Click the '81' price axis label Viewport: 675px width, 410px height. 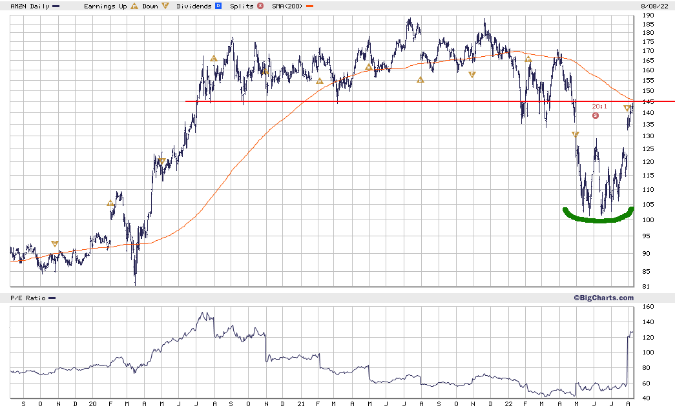pyautogui.click(x=646, y=287)
